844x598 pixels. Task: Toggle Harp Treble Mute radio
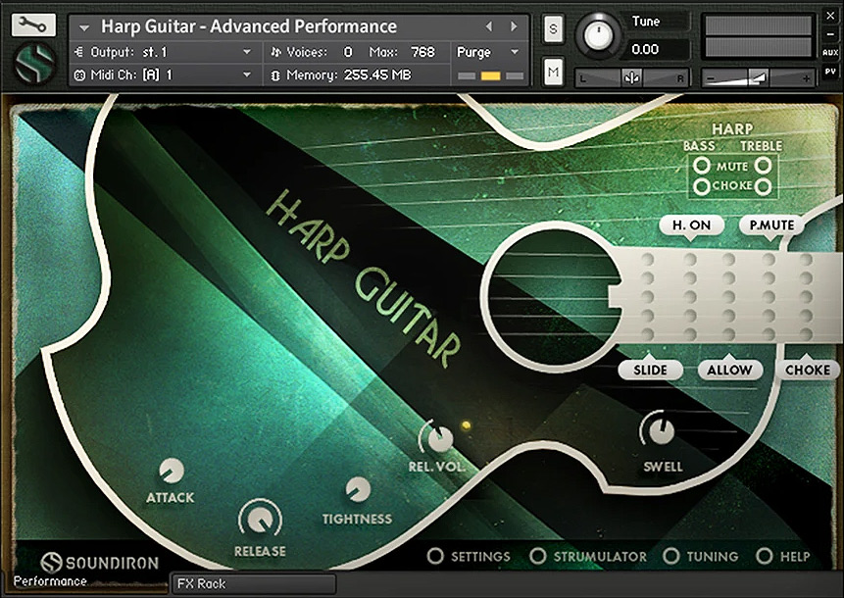click(x=764, y=166)
